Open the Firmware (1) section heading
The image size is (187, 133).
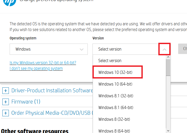point(26,102)
